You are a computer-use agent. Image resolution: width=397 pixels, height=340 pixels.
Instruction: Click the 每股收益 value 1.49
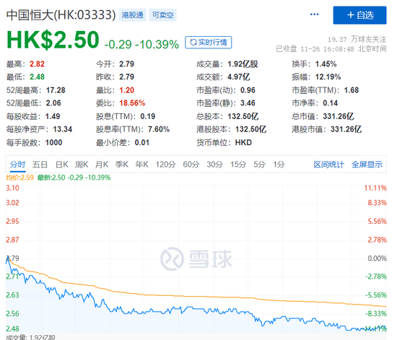click(x=53, y=116)
